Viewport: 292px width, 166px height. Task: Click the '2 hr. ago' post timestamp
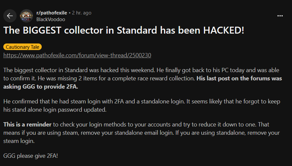(x=81, y=13)
